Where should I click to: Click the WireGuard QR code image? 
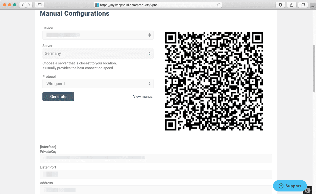click(214, 81)
